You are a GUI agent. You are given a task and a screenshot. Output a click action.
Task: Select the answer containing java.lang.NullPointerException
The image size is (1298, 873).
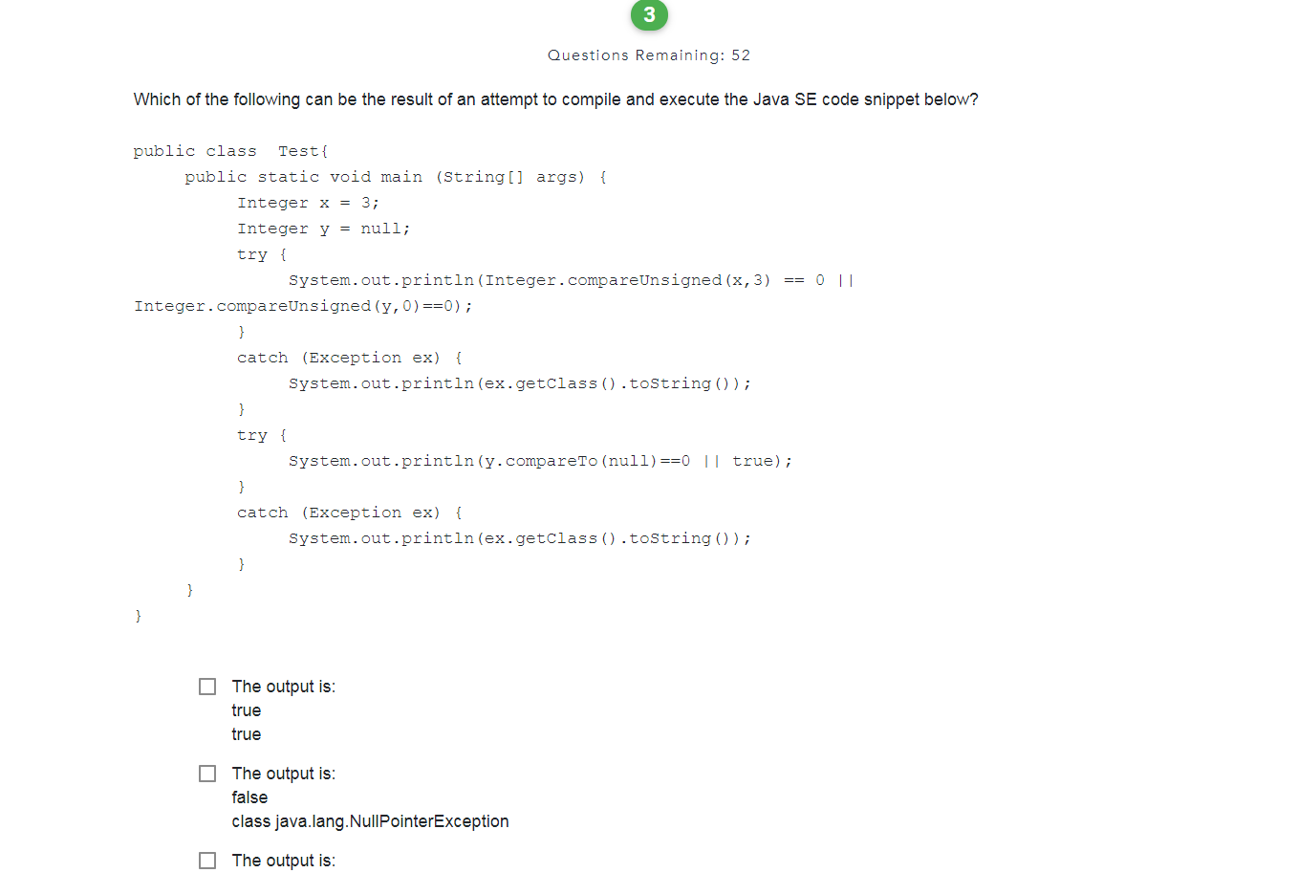click(x=370, y=820)
